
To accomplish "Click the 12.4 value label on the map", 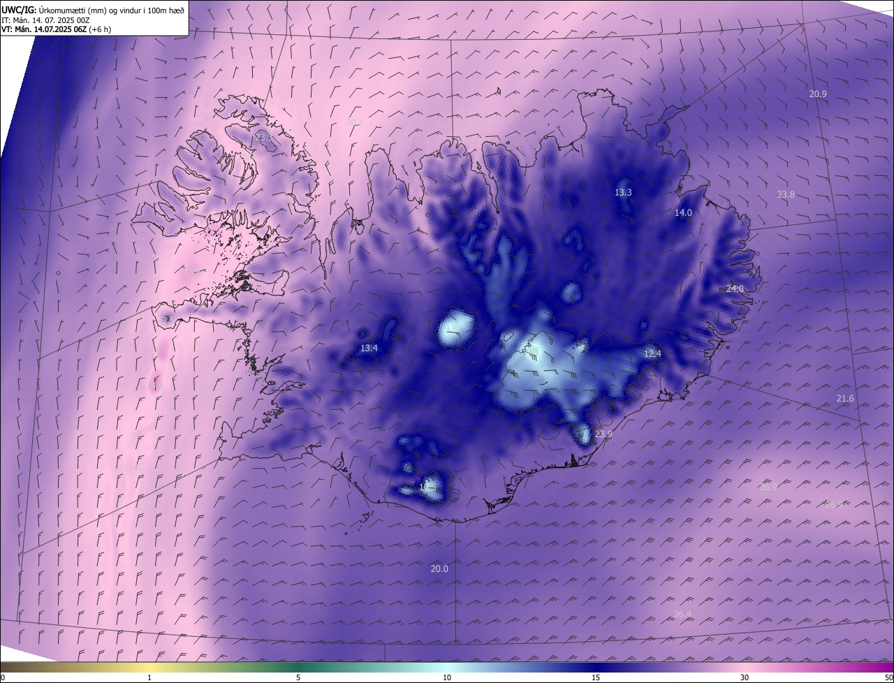I will (652, 354).
